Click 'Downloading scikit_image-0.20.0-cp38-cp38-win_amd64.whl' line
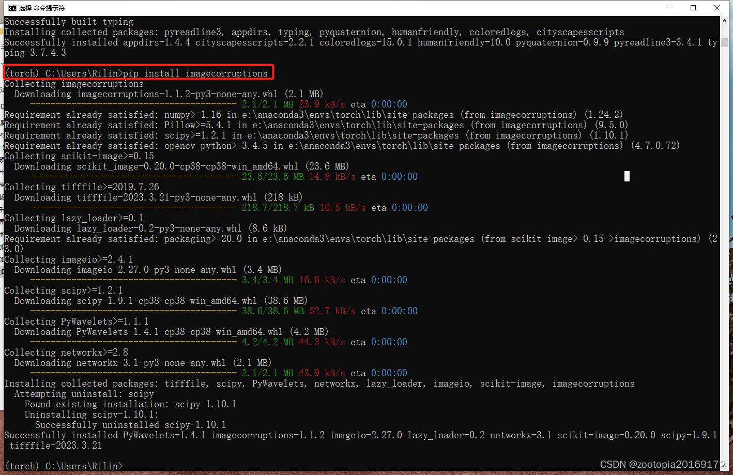The width and height of the screenshot is (733, 475). [x=181, y=166]
